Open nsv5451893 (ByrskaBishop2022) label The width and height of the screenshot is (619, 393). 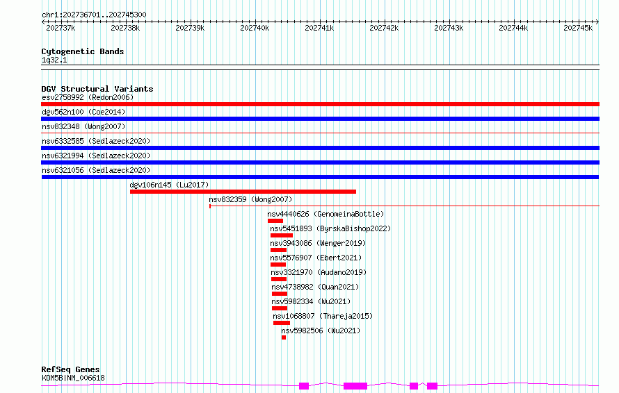330,228
